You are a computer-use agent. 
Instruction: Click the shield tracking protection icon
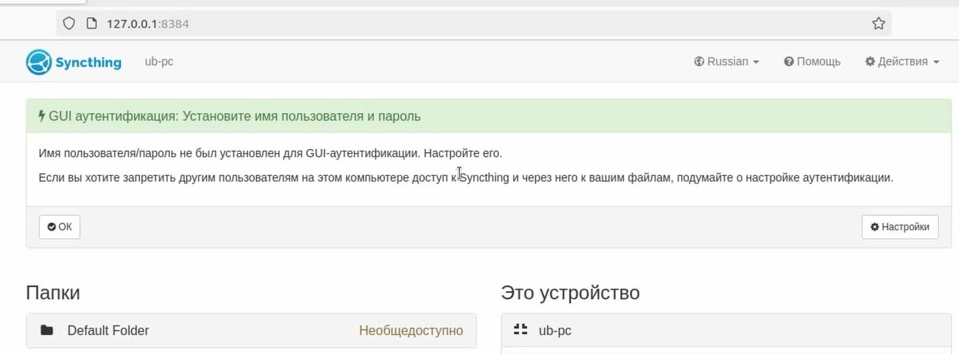coord(68,24)
